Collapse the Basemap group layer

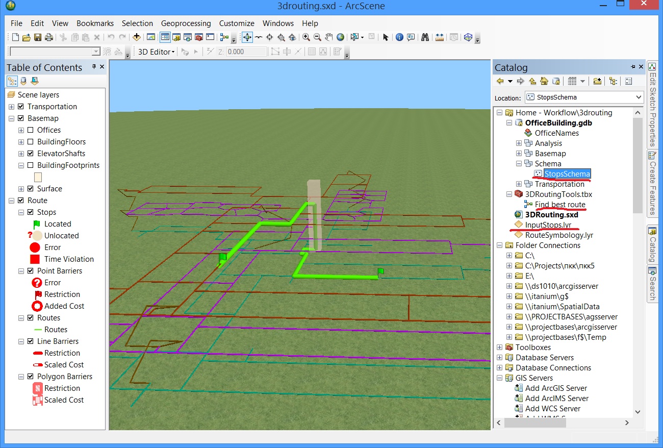point(11,118)
